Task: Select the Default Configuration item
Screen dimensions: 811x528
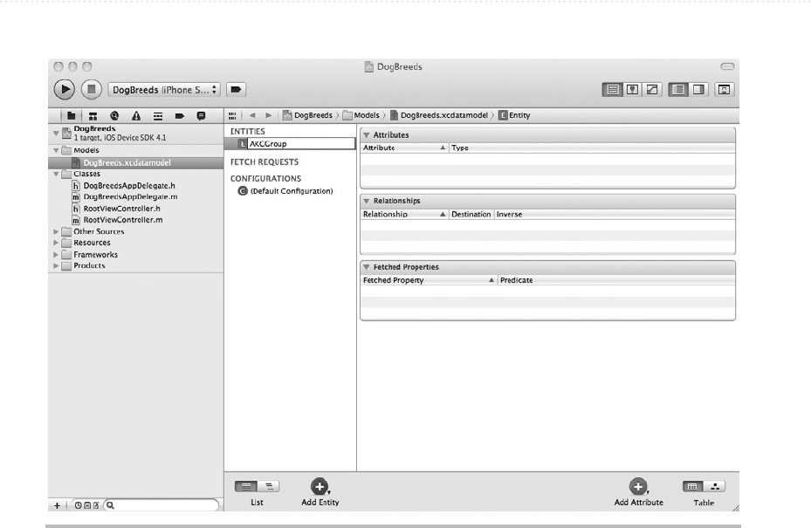Action: (285, 191)
